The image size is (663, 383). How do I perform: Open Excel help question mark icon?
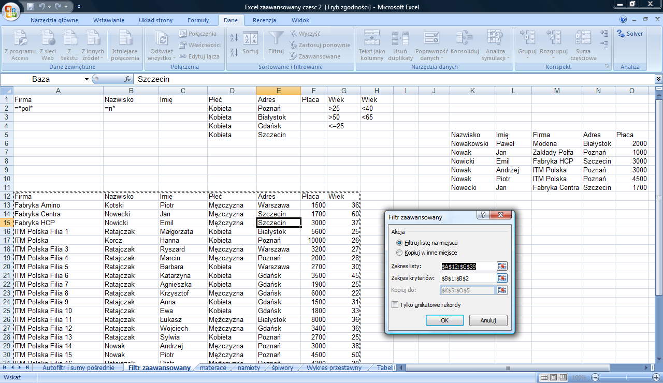[623, 20]
